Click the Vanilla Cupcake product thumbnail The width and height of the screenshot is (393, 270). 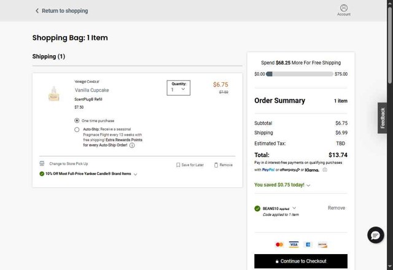[x=53, y=93]
